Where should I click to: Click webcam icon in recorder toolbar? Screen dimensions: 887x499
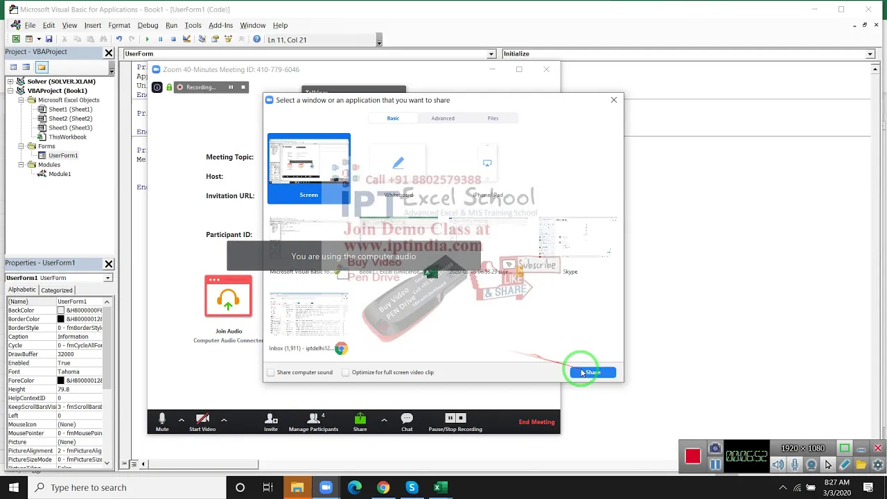point(811,465)
